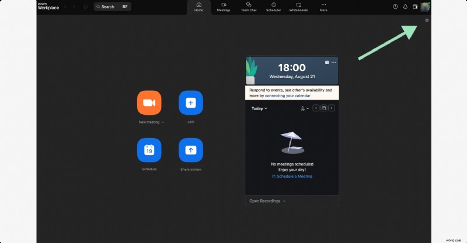This screenshot has height=243, width=467.
Task: Start a New meeting with the orange camera button
Action: pyautogui.click(x=149, y=103)
